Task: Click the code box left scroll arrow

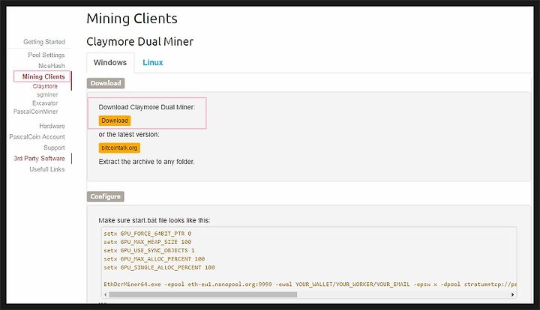Action: tap(106, 294)
